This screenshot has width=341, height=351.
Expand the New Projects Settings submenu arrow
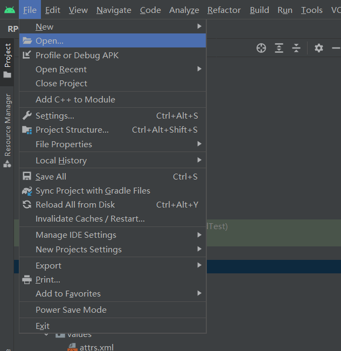199,249
